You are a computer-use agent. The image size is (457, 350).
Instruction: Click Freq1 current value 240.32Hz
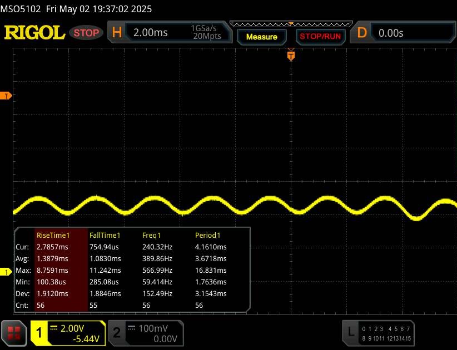[157, 247]
